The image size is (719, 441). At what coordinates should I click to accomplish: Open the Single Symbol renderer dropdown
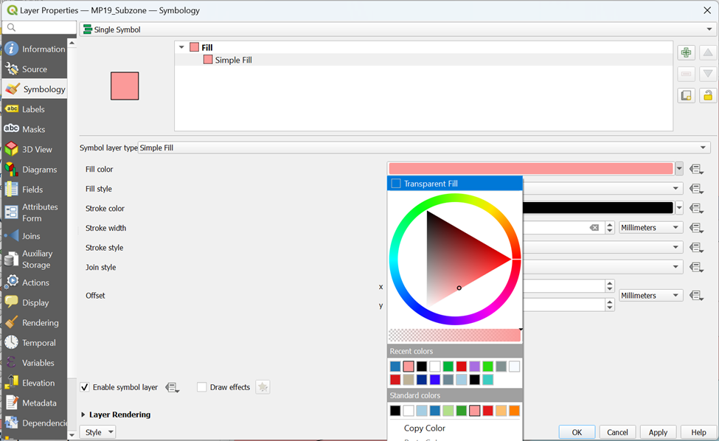[x=398, y=29]
